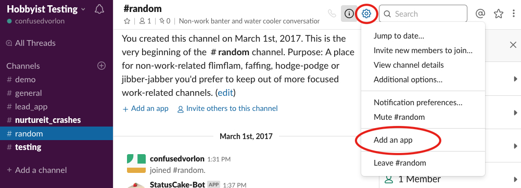The height and width of the screenshot is (188, 521).
Task: Open the three-dot more menu
Action: pyautogui.click(x=514, y=14)
